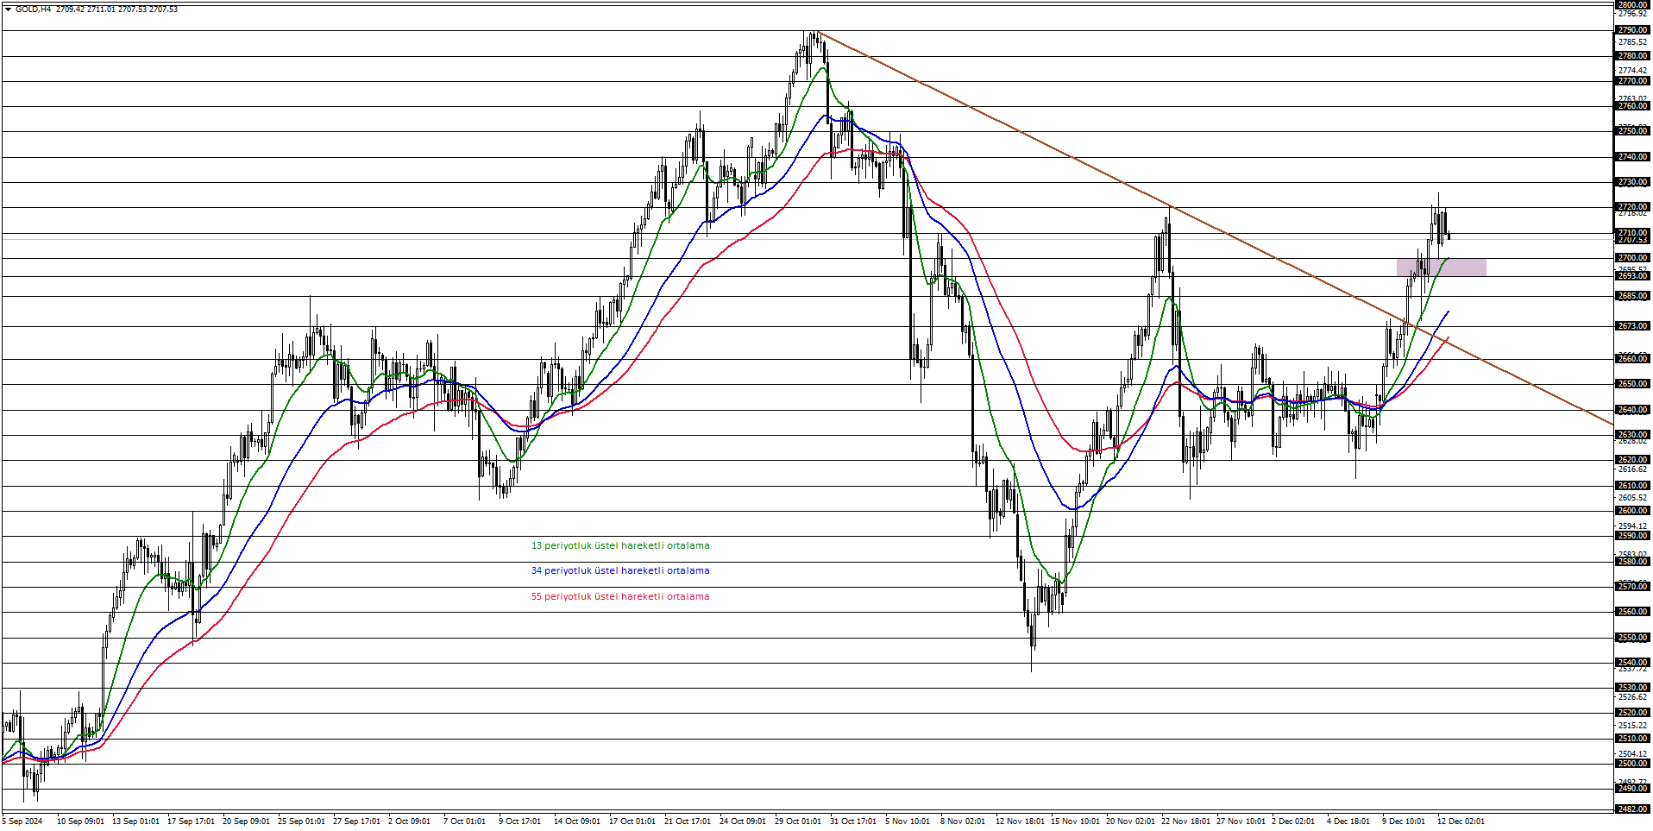Select the '34 periyotluk üstel hareketli ortalama' label
Viewport: 1653px width, 831px height.
point(620,570)
